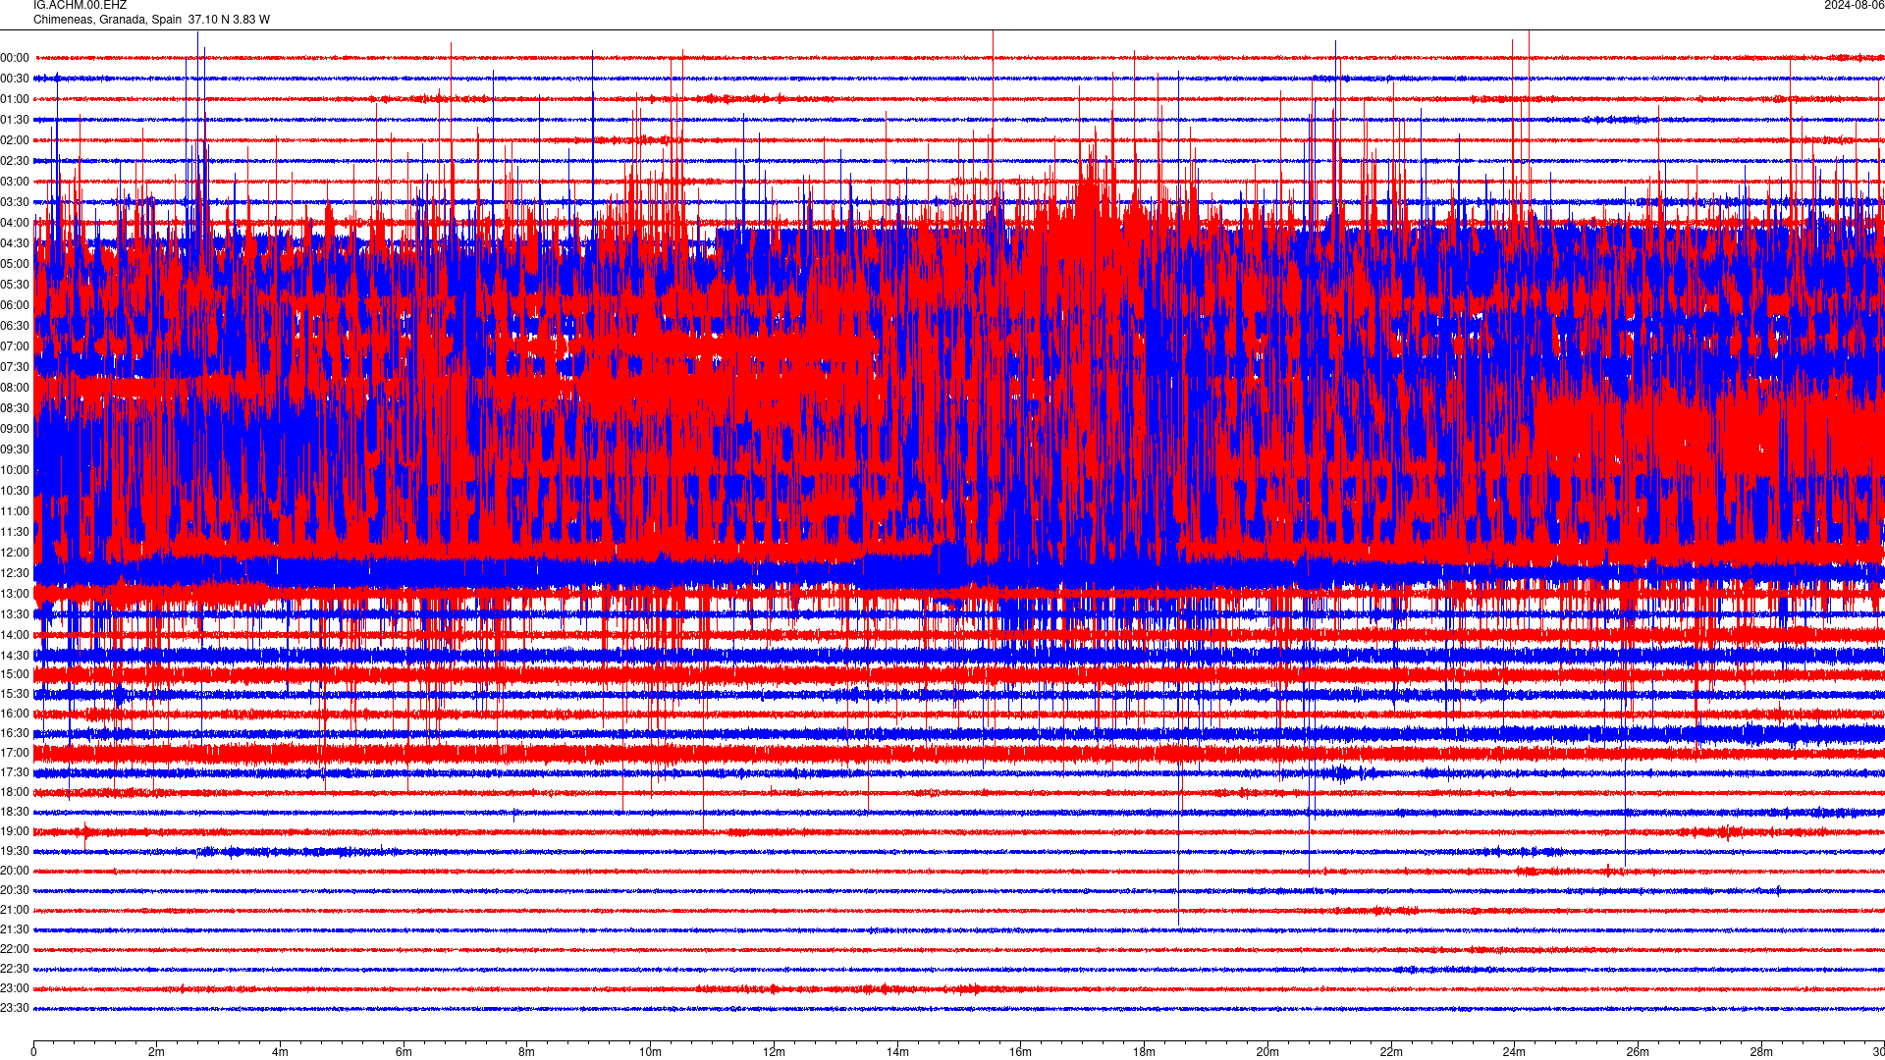Select the 12:30 trace time label
This screenshot has width=1885, height=1060.
click(15, 573)
